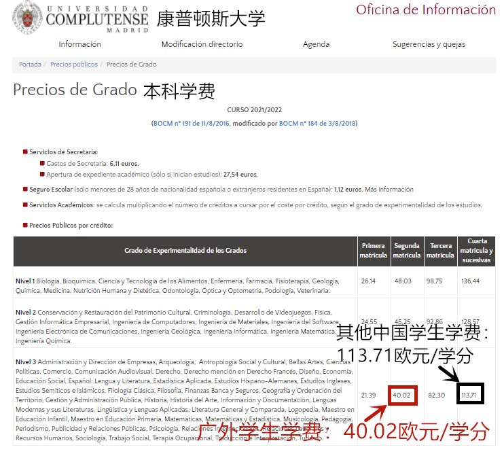Click the Tercera matrícula column header

point(440,251)
